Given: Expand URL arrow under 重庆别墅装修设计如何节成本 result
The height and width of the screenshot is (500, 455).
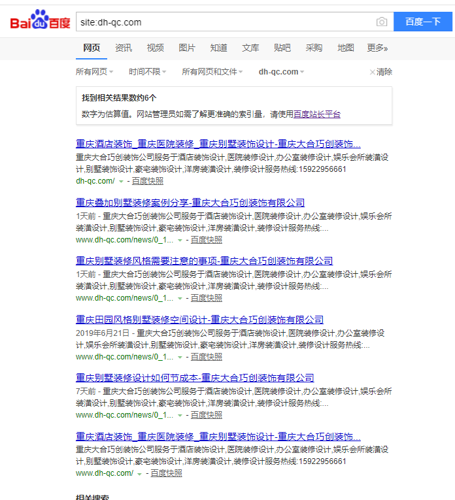Looking at the screenshot, I should pyautogui.click(x=180, y=416).
